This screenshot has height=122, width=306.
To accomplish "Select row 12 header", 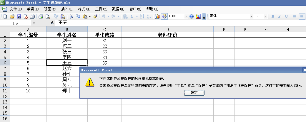I will coord(5,96).
